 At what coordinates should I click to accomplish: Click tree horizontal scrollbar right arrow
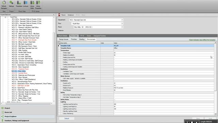pos(51,103)
